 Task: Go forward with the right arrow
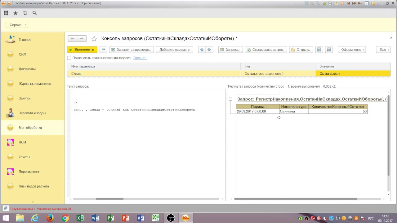tap(81, 38)
